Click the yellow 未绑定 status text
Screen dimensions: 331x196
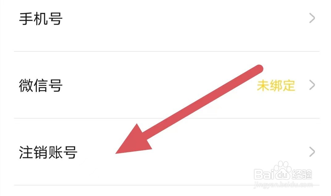point(276,85)
